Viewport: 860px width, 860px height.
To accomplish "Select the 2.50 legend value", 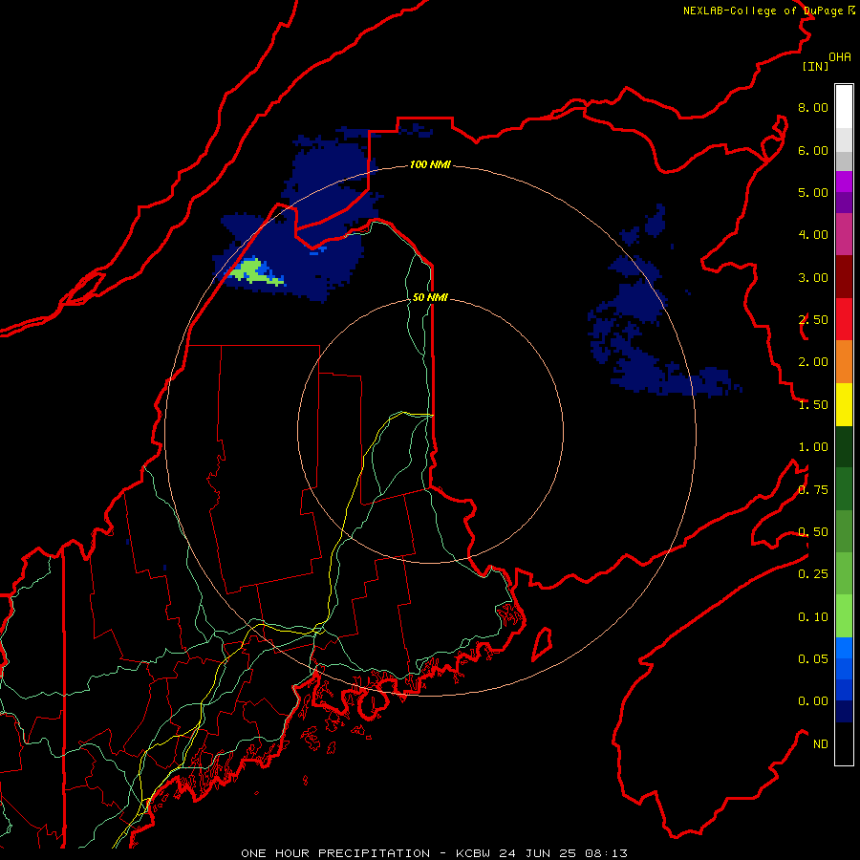I will (813, 320).
